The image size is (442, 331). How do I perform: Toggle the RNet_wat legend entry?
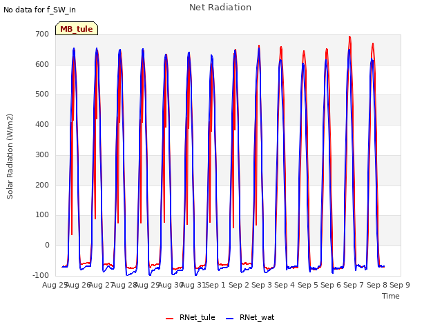click(250, 317)
